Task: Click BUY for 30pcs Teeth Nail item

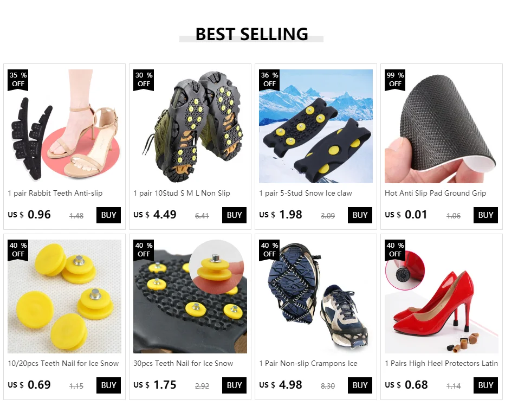Action: click(234, 385)
